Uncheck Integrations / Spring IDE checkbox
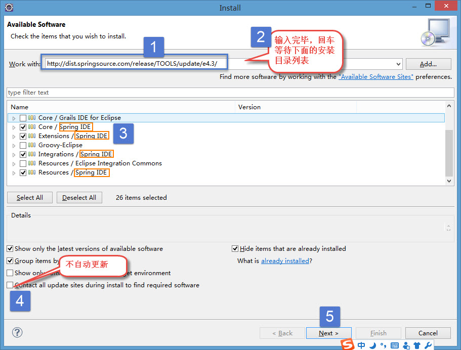This screenshot has width=461, height=350. [23, 155]
